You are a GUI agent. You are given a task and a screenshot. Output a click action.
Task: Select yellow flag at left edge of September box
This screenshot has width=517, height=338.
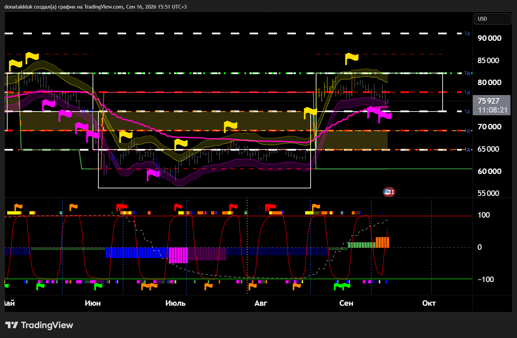pyautogui.click(x=310, y=113)
